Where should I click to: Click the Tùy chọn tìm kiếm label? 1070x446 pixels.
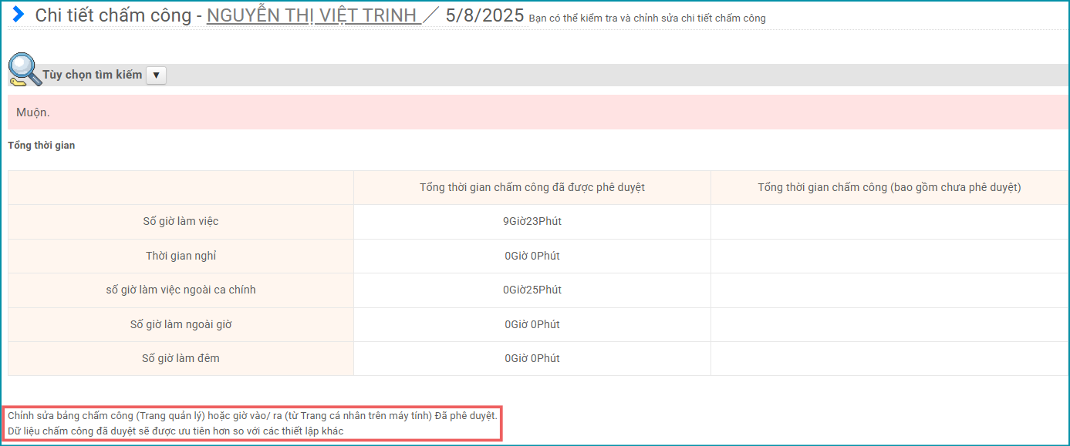click(93, 75)
